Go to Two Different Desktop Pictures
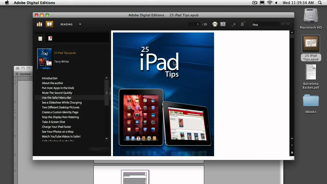The width and height of the screenshot is (327, 184). [x=61, y=107]
